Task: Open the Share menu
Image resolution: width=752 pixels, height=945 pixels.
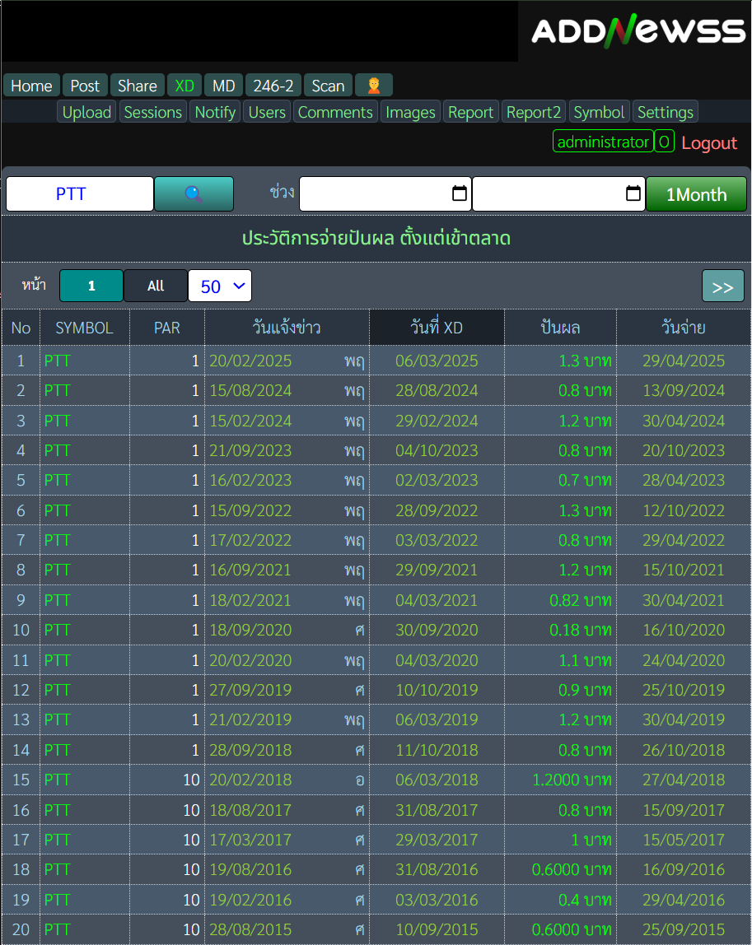Action: point(138,86)
